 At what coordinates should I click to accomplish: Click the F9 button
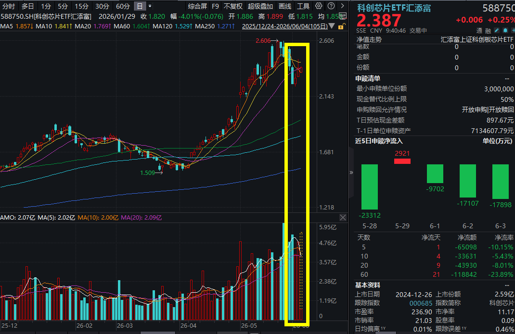tap(215, 6)
